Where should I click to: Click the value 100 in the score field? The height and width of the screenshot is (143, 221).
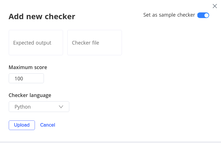pos(19,79)
